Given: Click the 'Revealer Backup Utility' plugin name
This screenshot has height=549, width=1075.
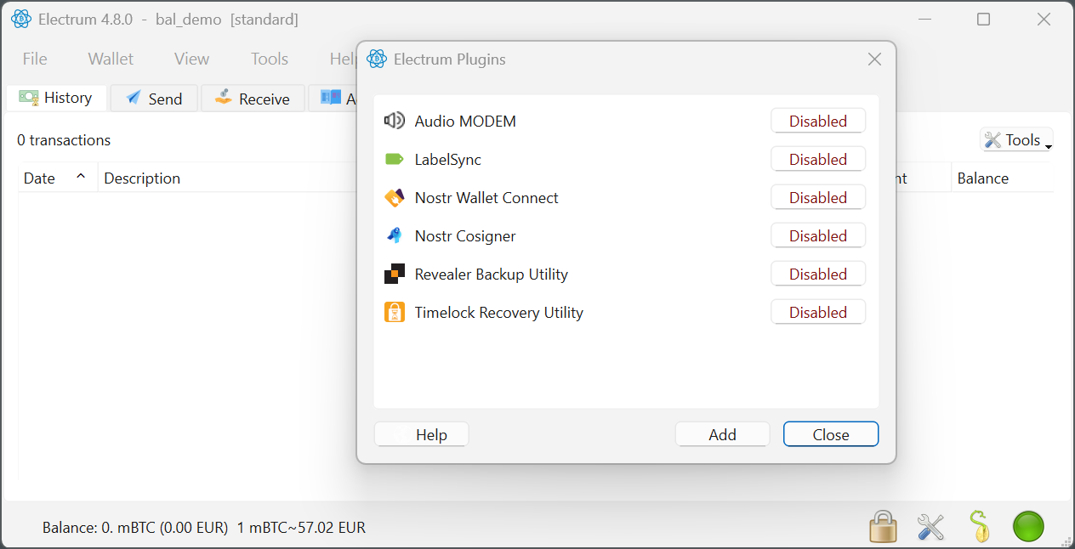Looking at the screenshot, I should point(492,274).
